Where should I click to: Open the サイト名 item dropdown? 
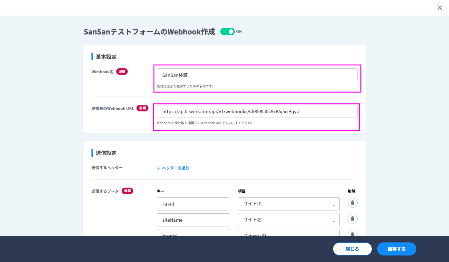click(289, 220)
